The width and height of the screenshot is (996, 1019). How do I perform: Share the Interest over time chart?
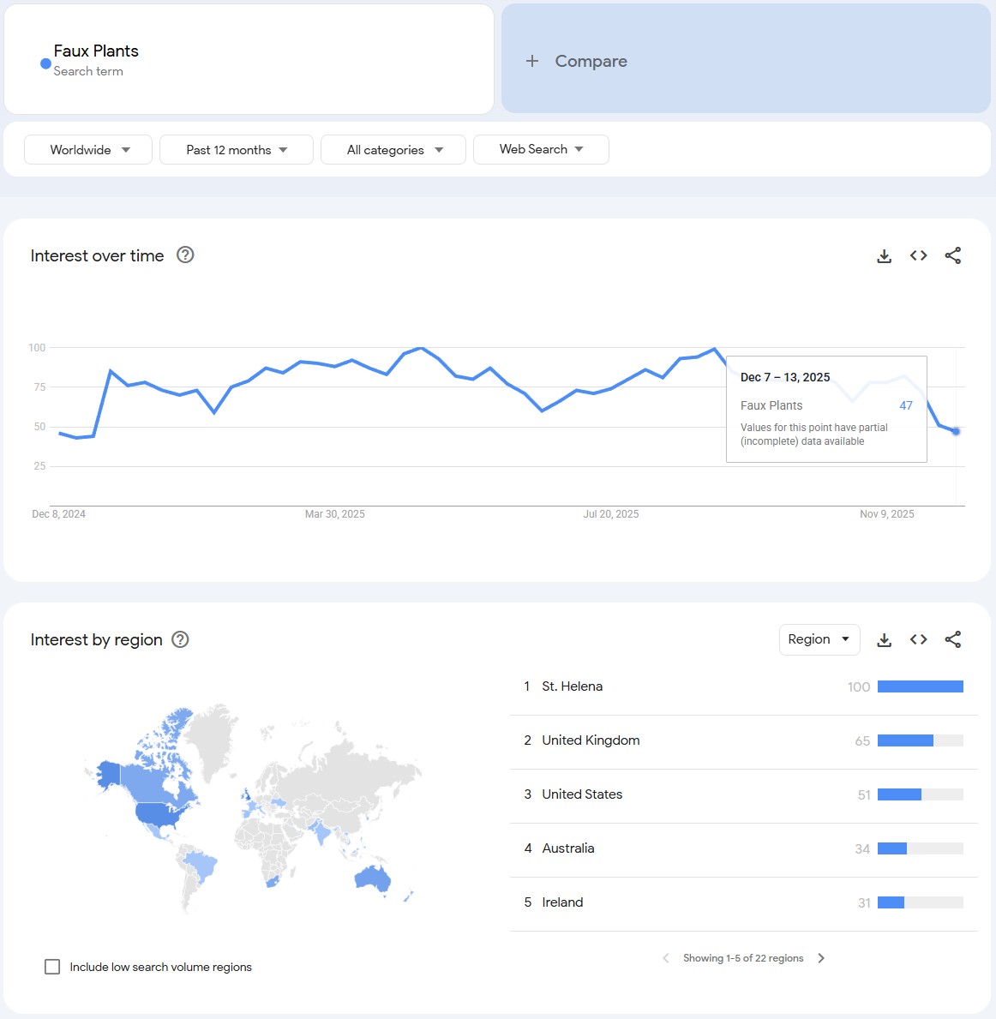coord(952,255)
